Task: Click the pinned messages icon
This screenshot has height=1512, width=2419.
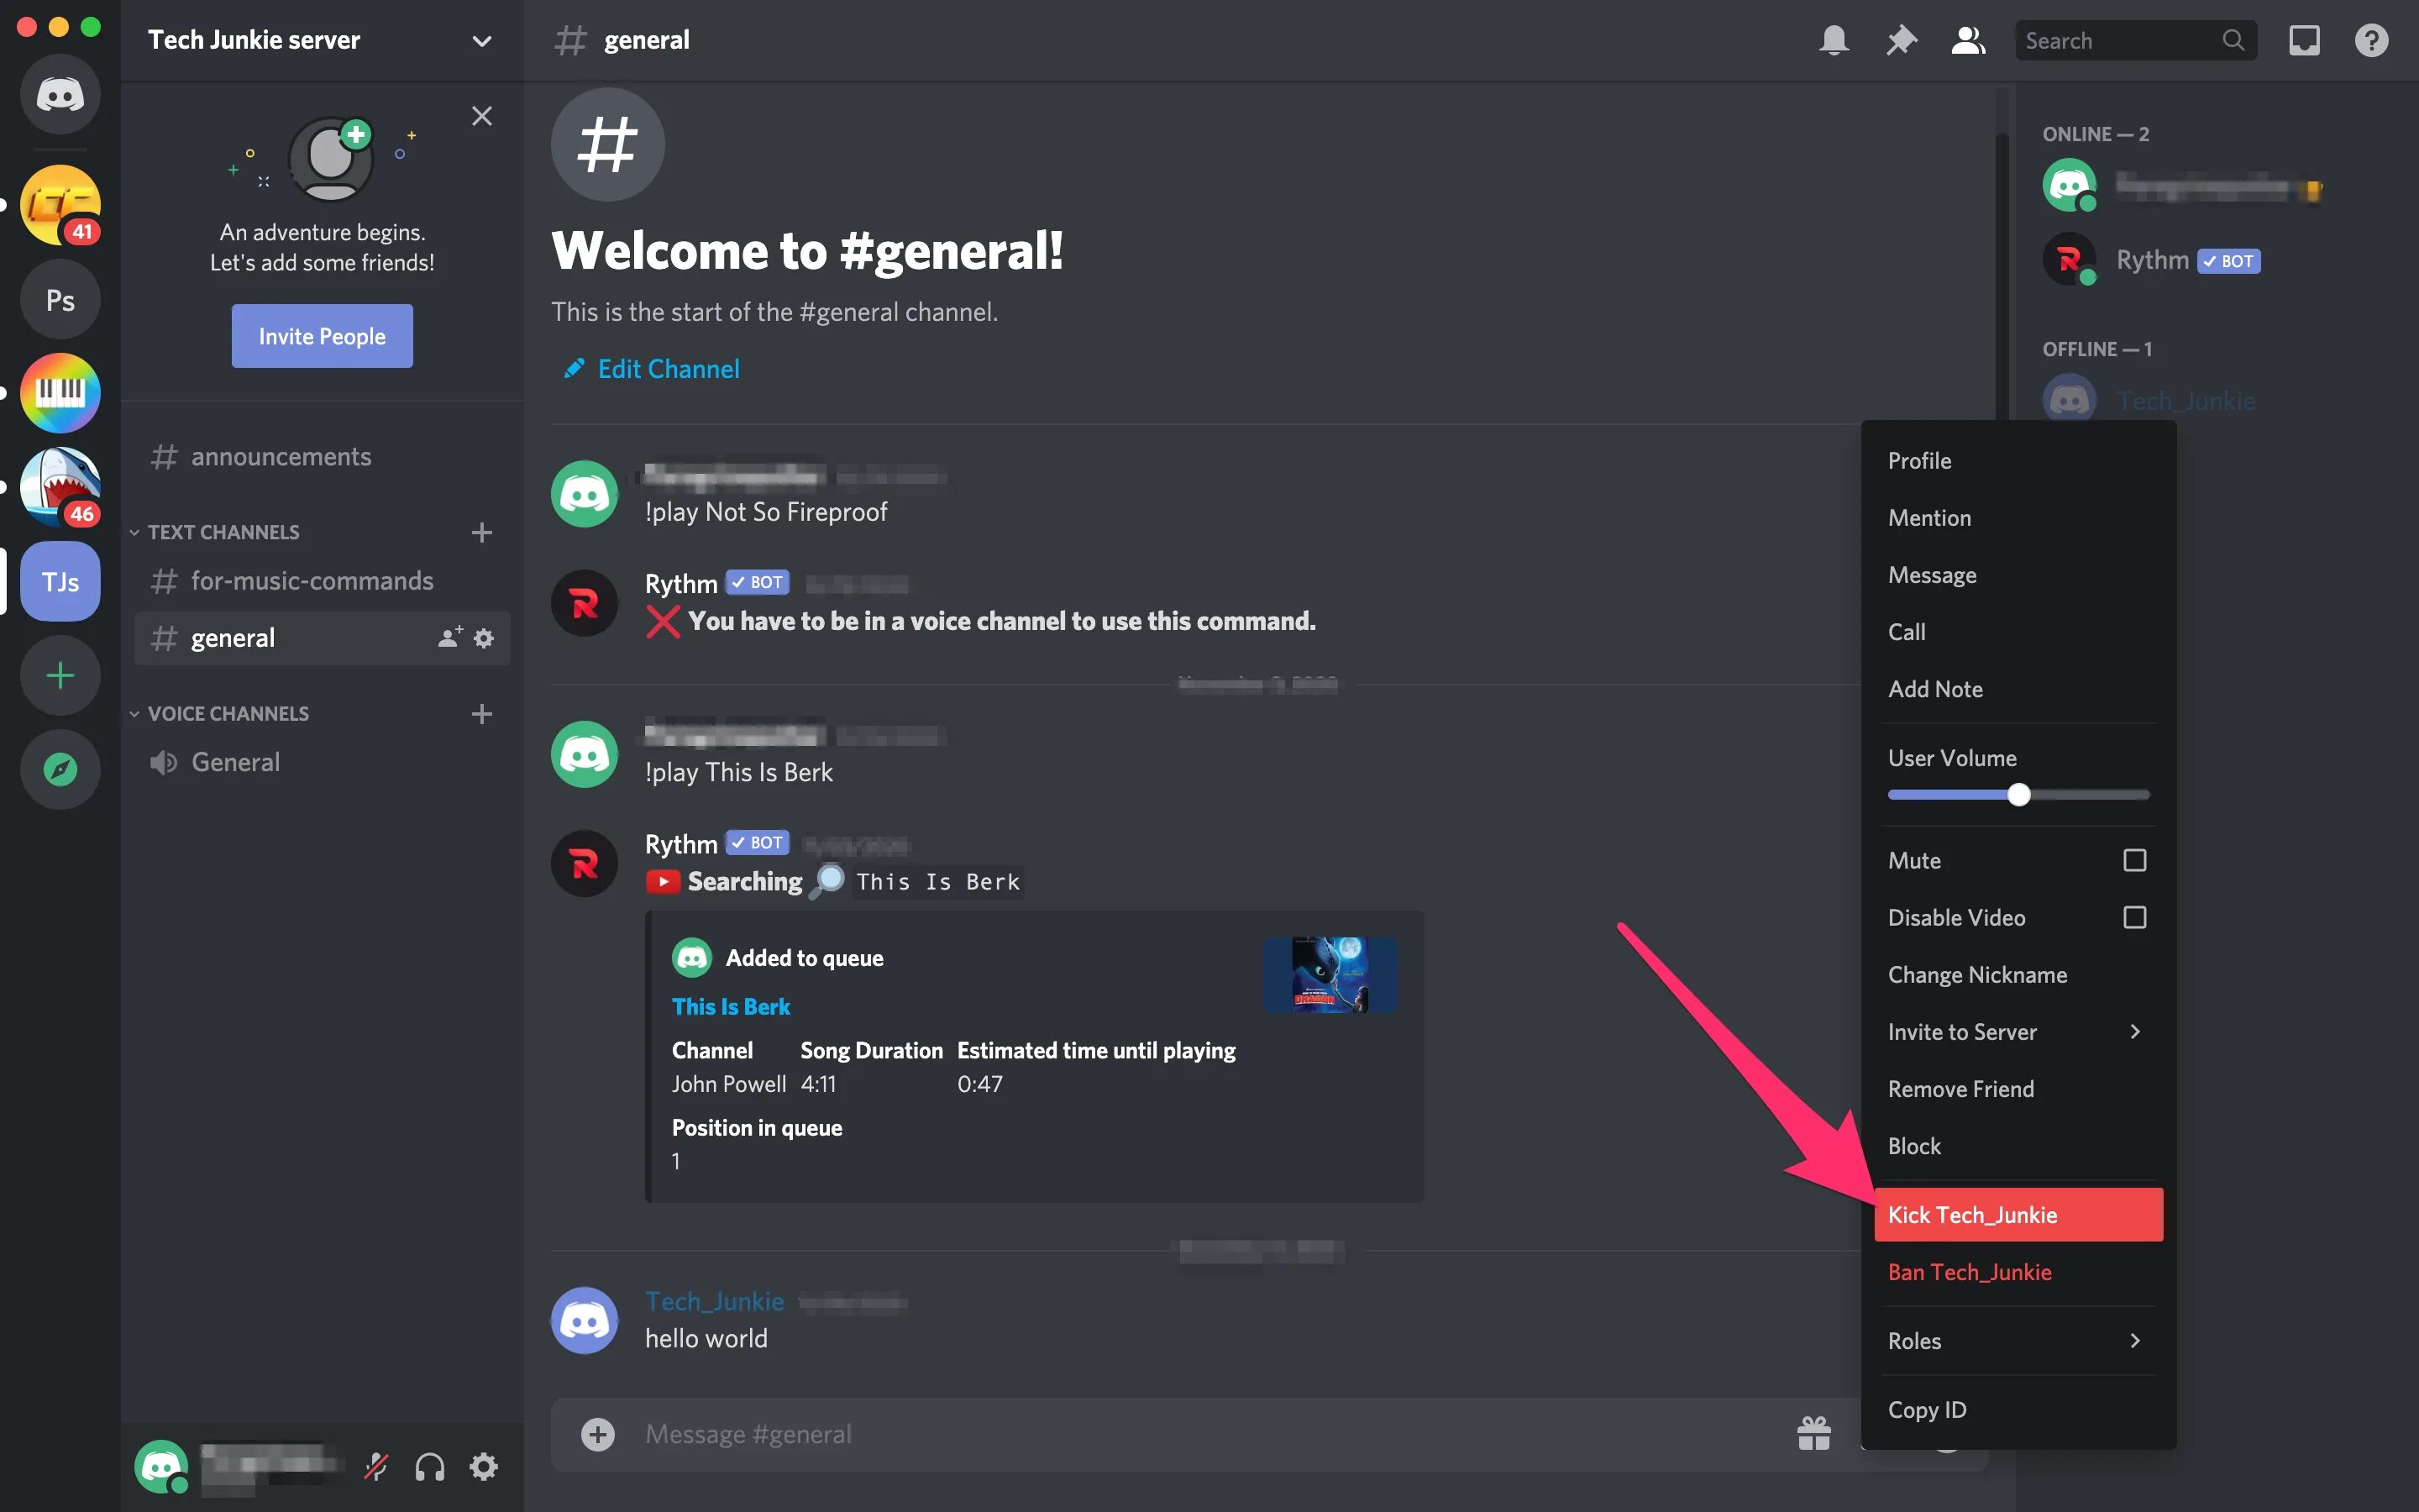Action: click(1900, 39)
